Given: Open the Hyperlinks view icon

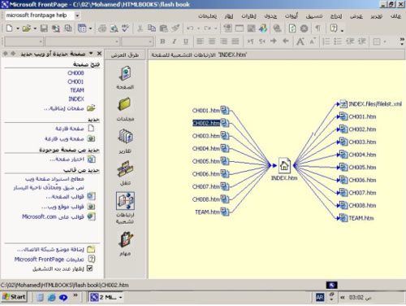Looking at the screenshot, I should [x=125, y=201].
